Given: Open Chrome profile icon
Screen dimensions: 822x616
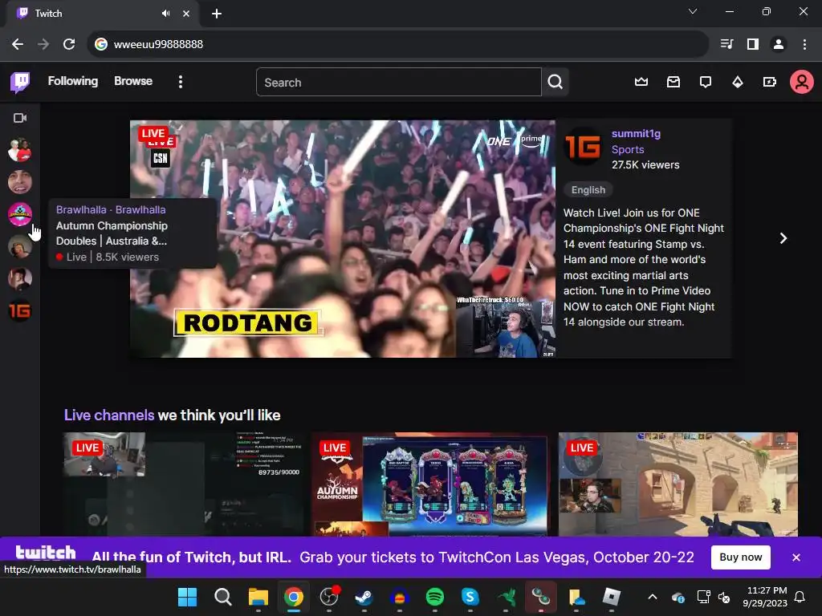Looking at the screenshot, I should point(779,44).
